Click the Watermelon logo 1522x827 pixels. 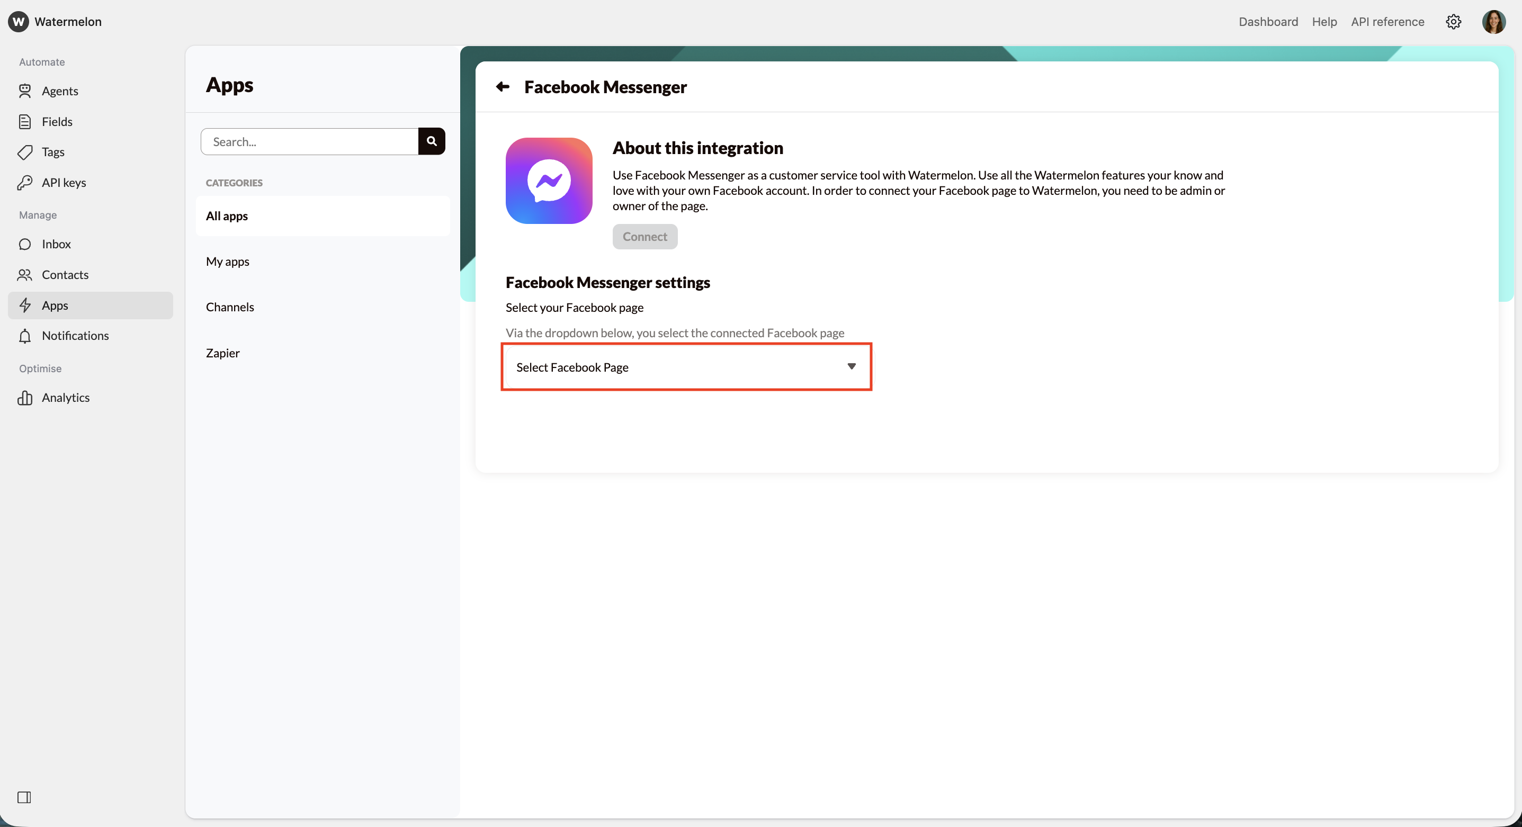point(19,22)
